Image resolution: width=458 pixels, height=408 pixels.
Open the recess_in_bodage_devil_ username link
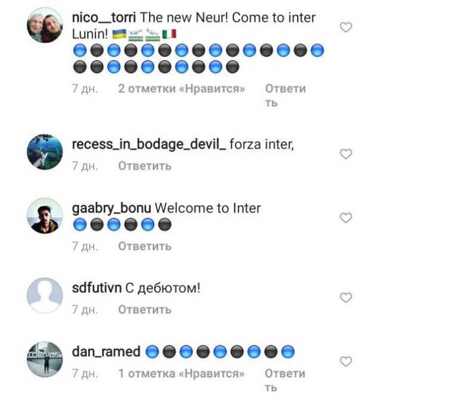point(148,144)
